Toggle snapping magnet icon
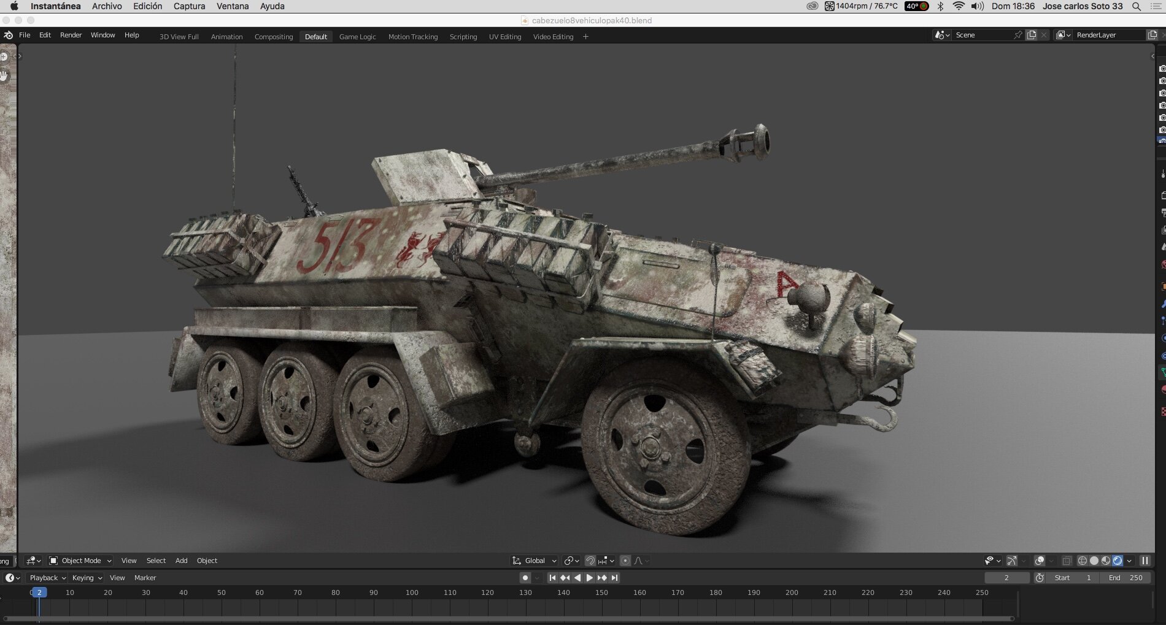 (590, 561)
